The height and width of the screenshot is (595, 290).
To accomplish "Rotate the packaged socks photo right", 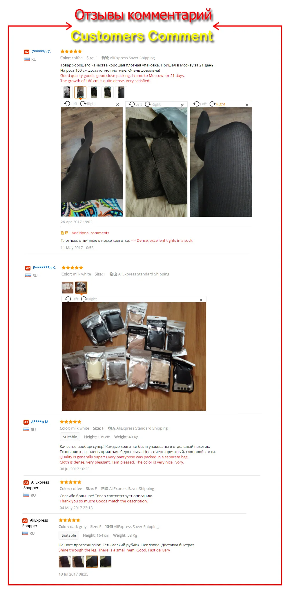I will tap(89, 299).
